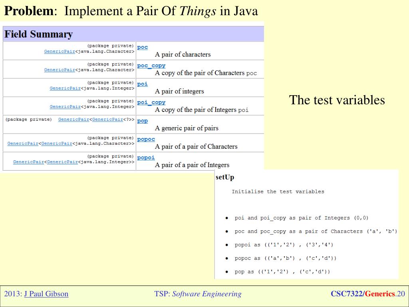Click 'TSP: Software Engineering' footer text

tap(198, 294)
